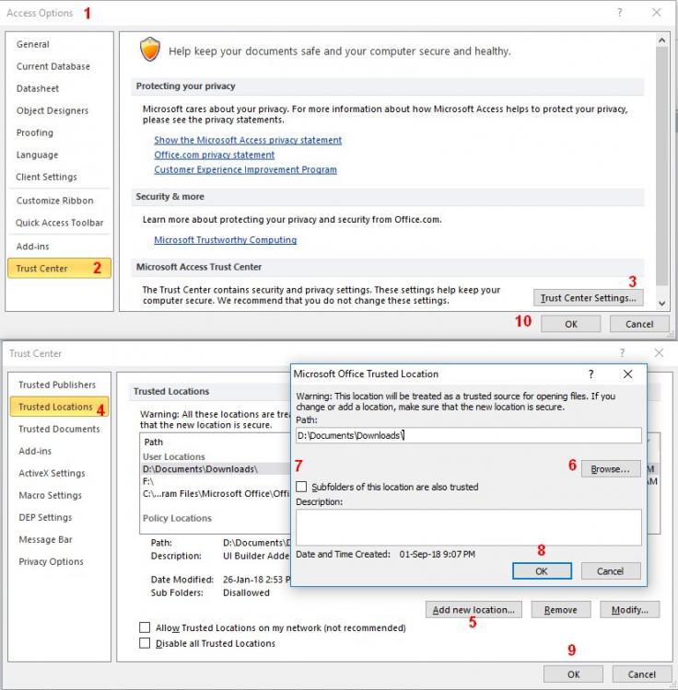
Task: Select Privacy Options in Trust Center
Action: (51, 562)
